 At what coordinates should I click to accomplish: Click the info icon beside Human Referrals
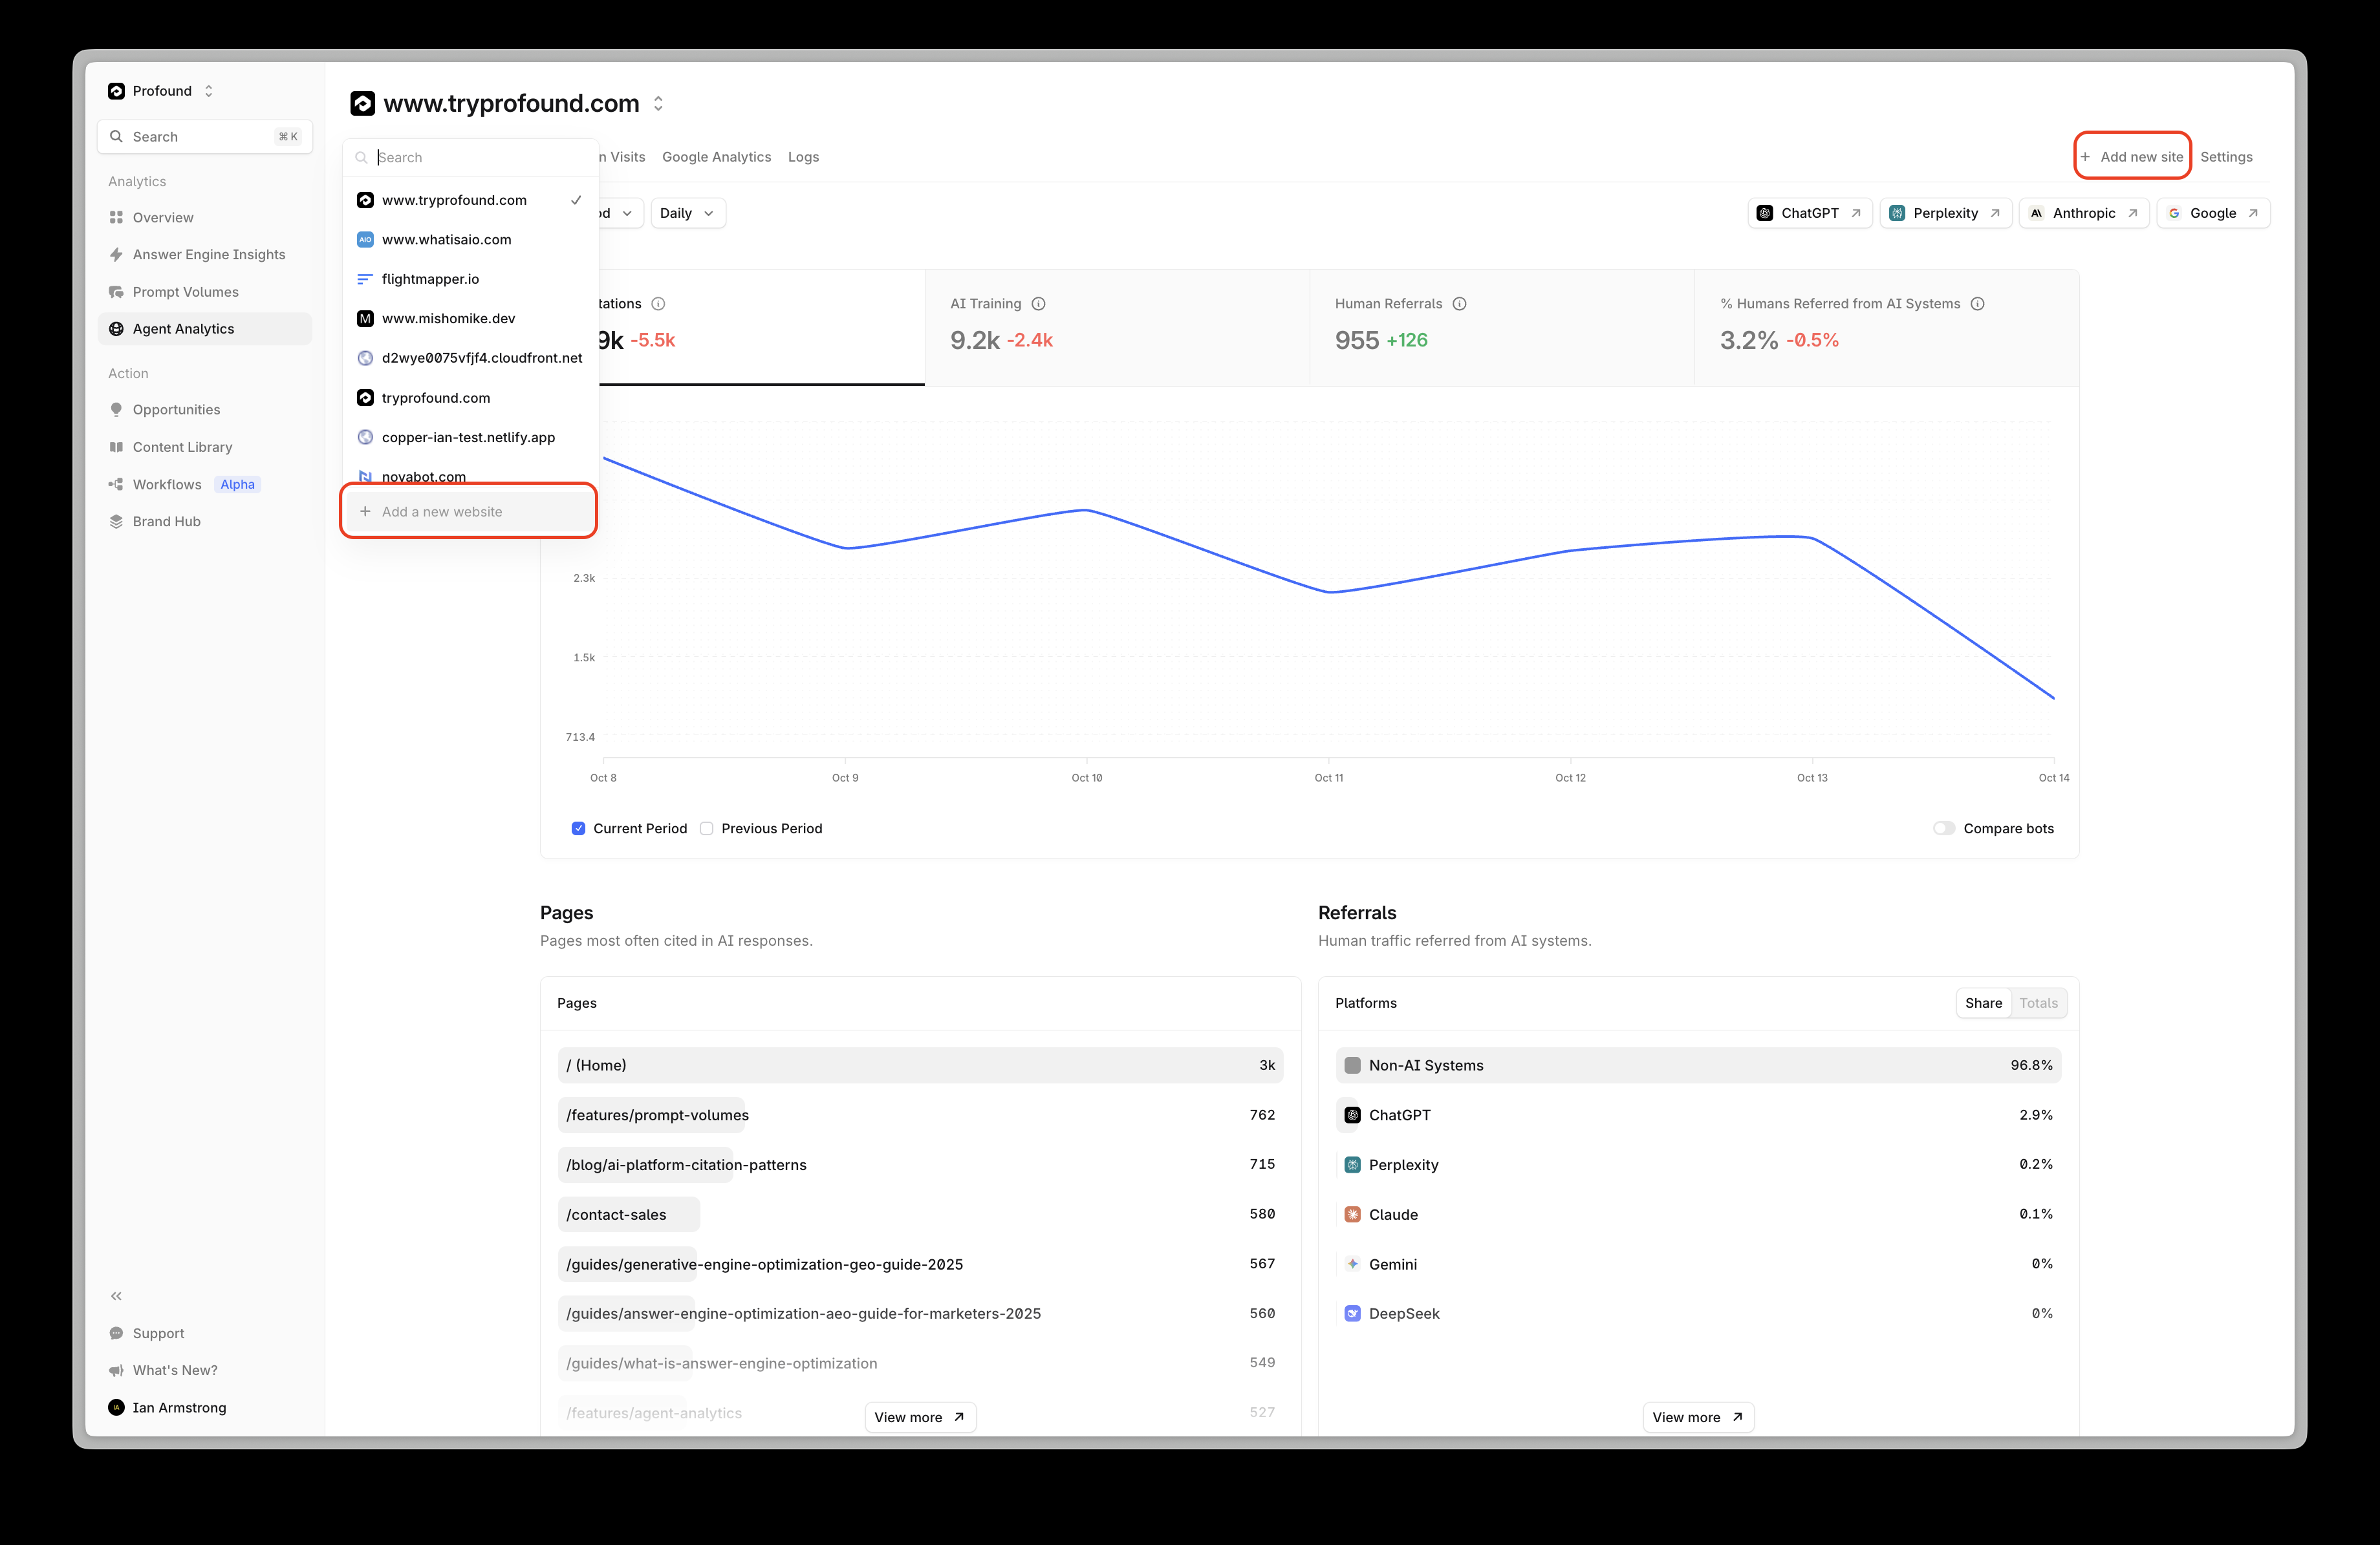tap(1459, 304)
